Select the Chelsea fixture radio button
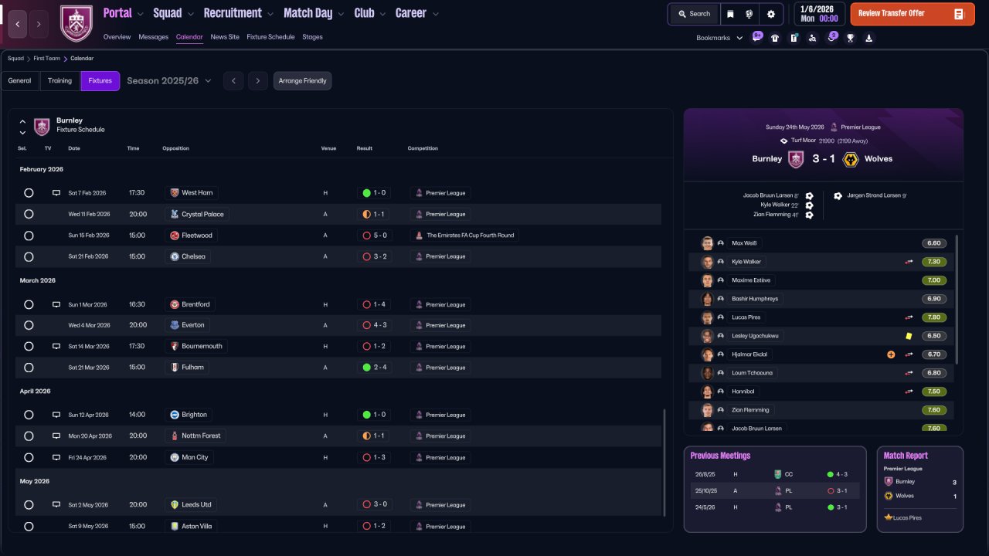Image resolution: width=989 pixels, height=556 pixels. tap(29, 256)
